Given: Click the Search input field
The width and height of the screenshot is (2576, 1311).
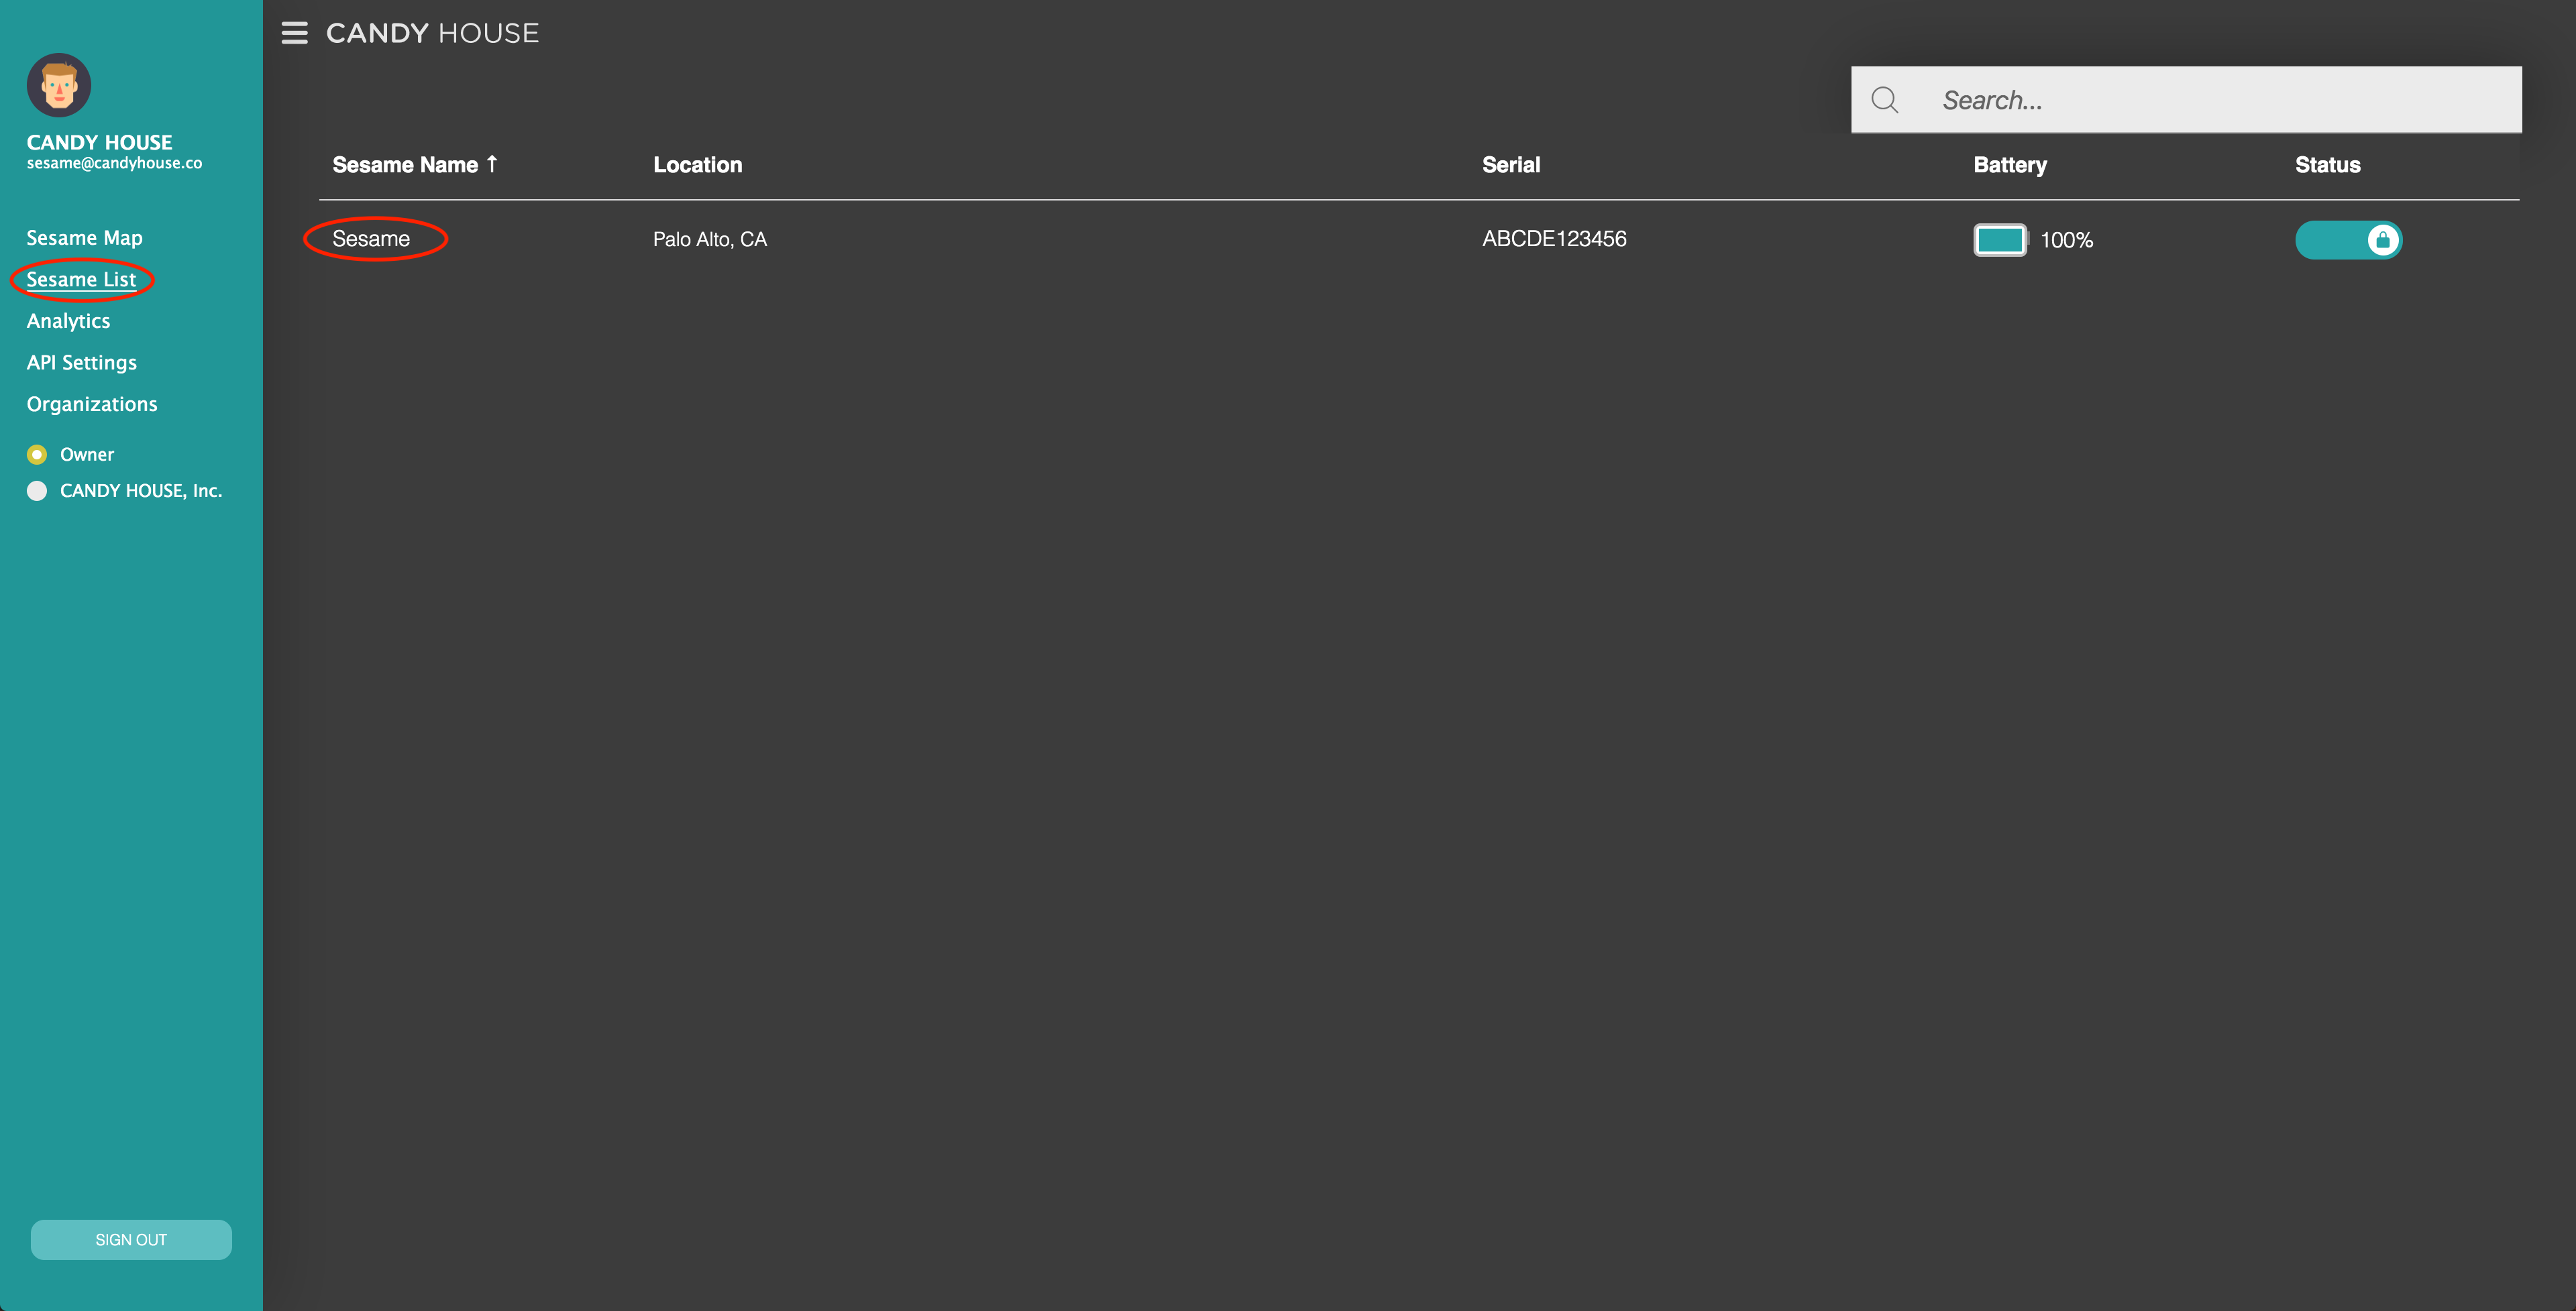Looking at the screenshot, I should coord(2186,100).
